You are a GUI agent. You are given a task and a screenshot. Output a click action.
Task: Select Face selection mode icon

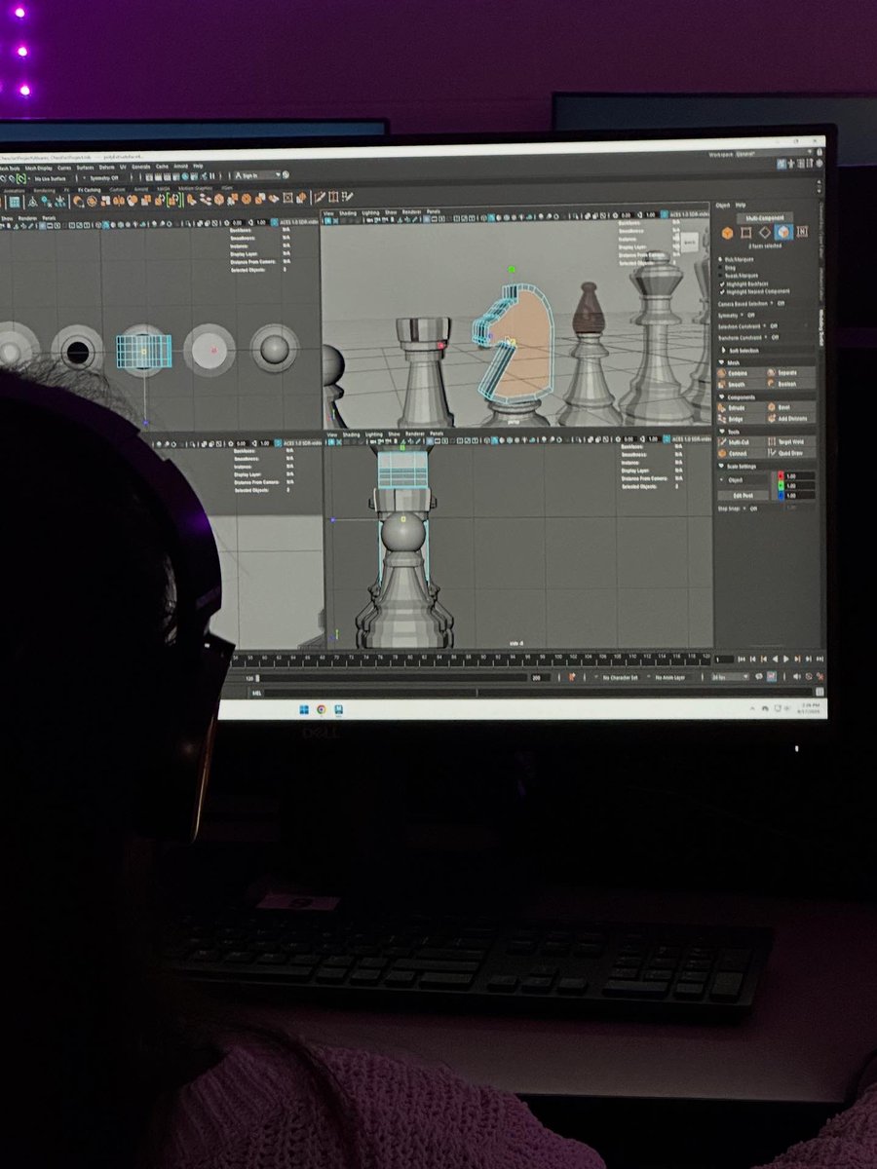pyautogui.click(x=783, y=233)
